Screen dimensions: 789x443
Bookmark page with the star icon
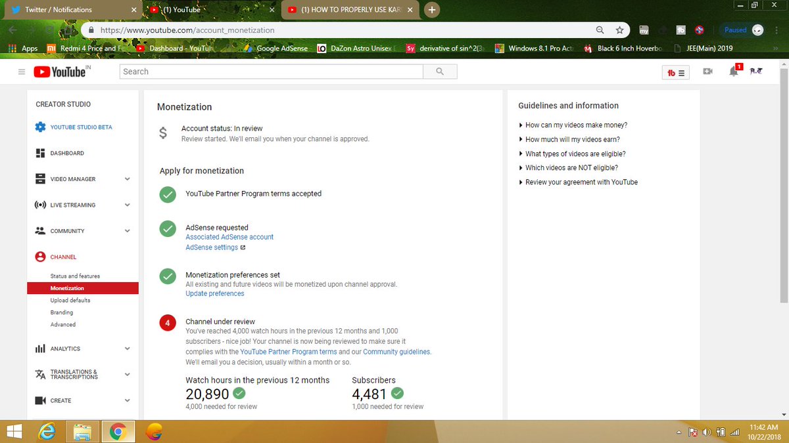tap(619, 30)
